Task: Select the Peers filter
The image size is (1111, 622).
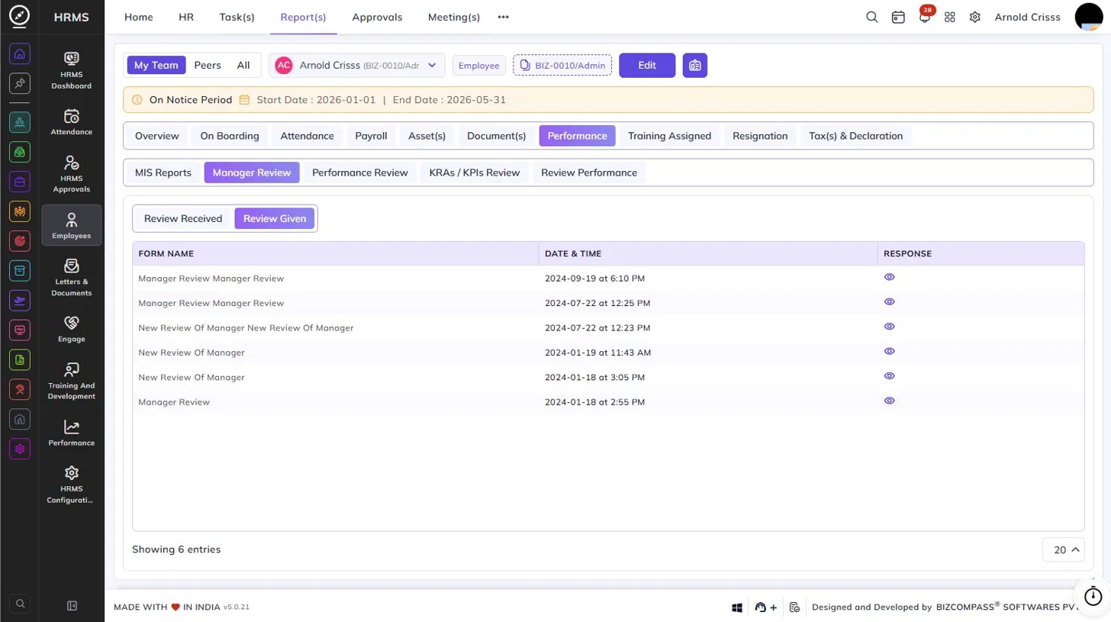Action: click(x=208, y=65)
